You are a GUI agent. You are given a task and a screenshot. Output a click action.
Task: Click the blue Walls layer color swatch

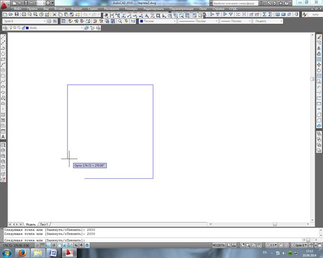(27, 28)
